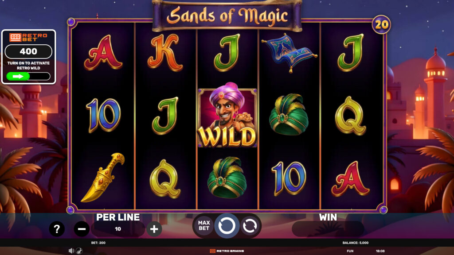Click the green turban in fourth reel
The height and width of the screenshot is (255, 454).
(x=289, y=115)
